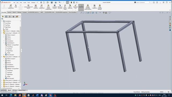Collapse the Frame_long<1> component node
This screenshot has width=172, height=97.
[2, 33]
